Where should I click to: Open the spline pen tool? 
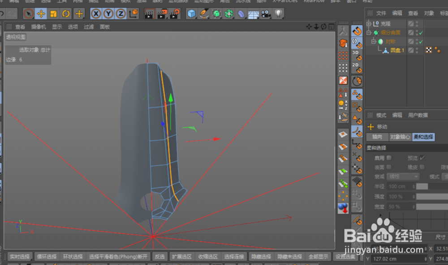tap(204, 13)
